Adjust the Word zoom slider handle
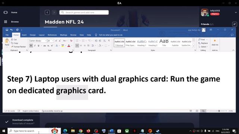The height and width of the screenshot is (134, 239). tap(219, 111)
